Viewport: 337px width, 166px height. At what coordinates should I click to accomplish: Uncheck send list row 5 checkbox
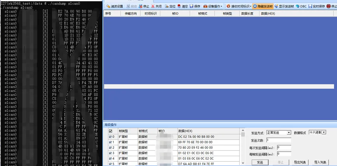tap(111, 164)
